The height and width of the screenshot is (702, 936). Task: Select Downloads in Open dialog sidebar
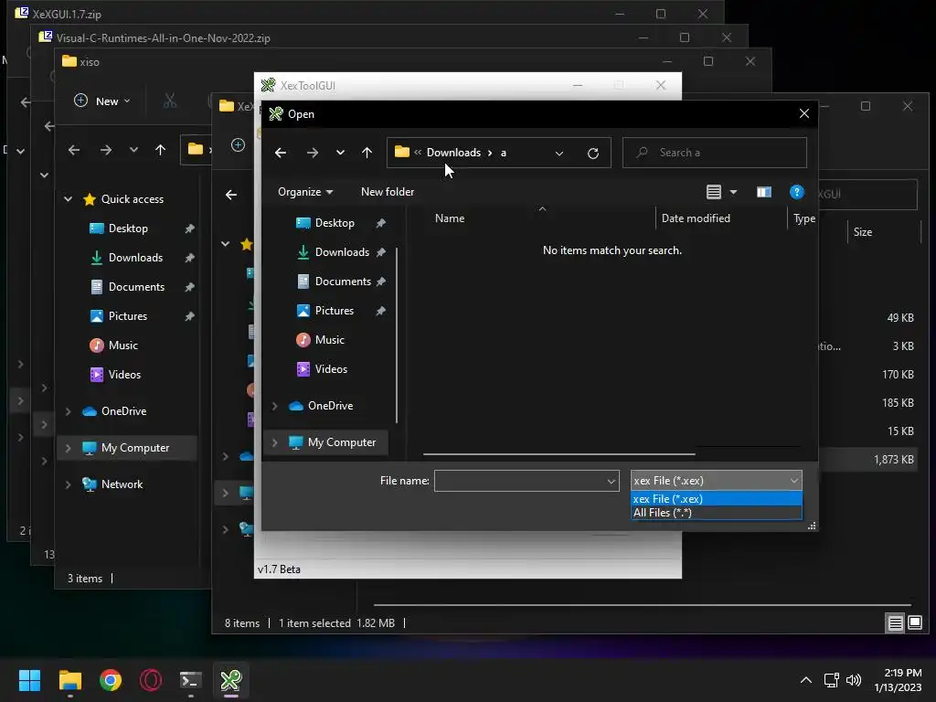tap(342, 252)
